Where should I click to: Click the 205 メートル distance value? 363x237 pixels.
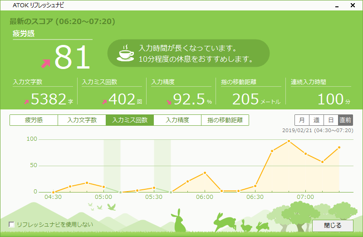pos(256,99)
